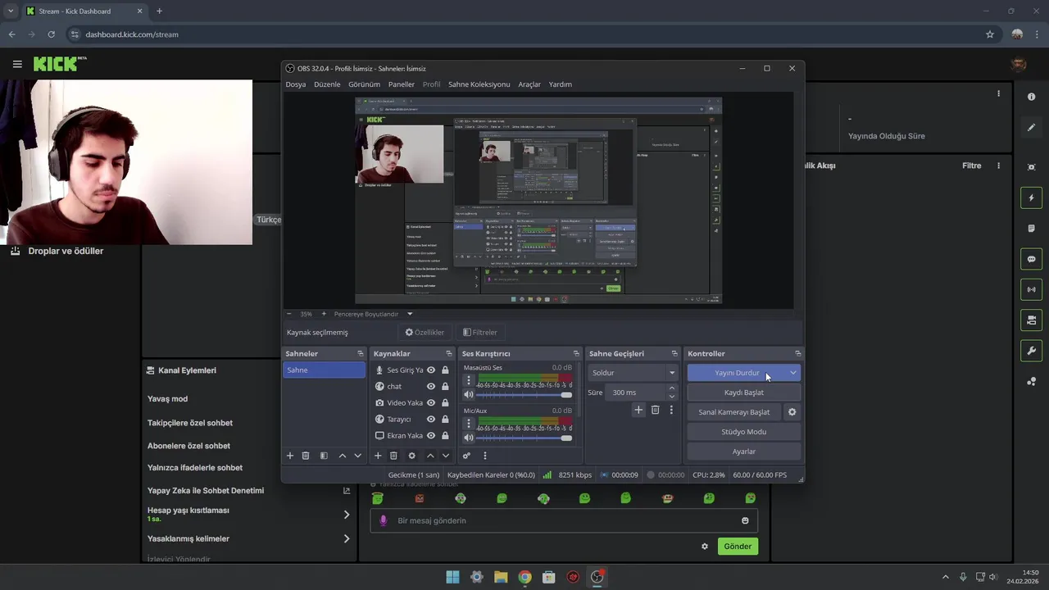Open advanced audio properties gear in Ses Karıştırıcı
1049x590 pixels.
click(466, 456)
